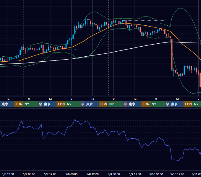Click the 5/7 00:00 date label

29,174
